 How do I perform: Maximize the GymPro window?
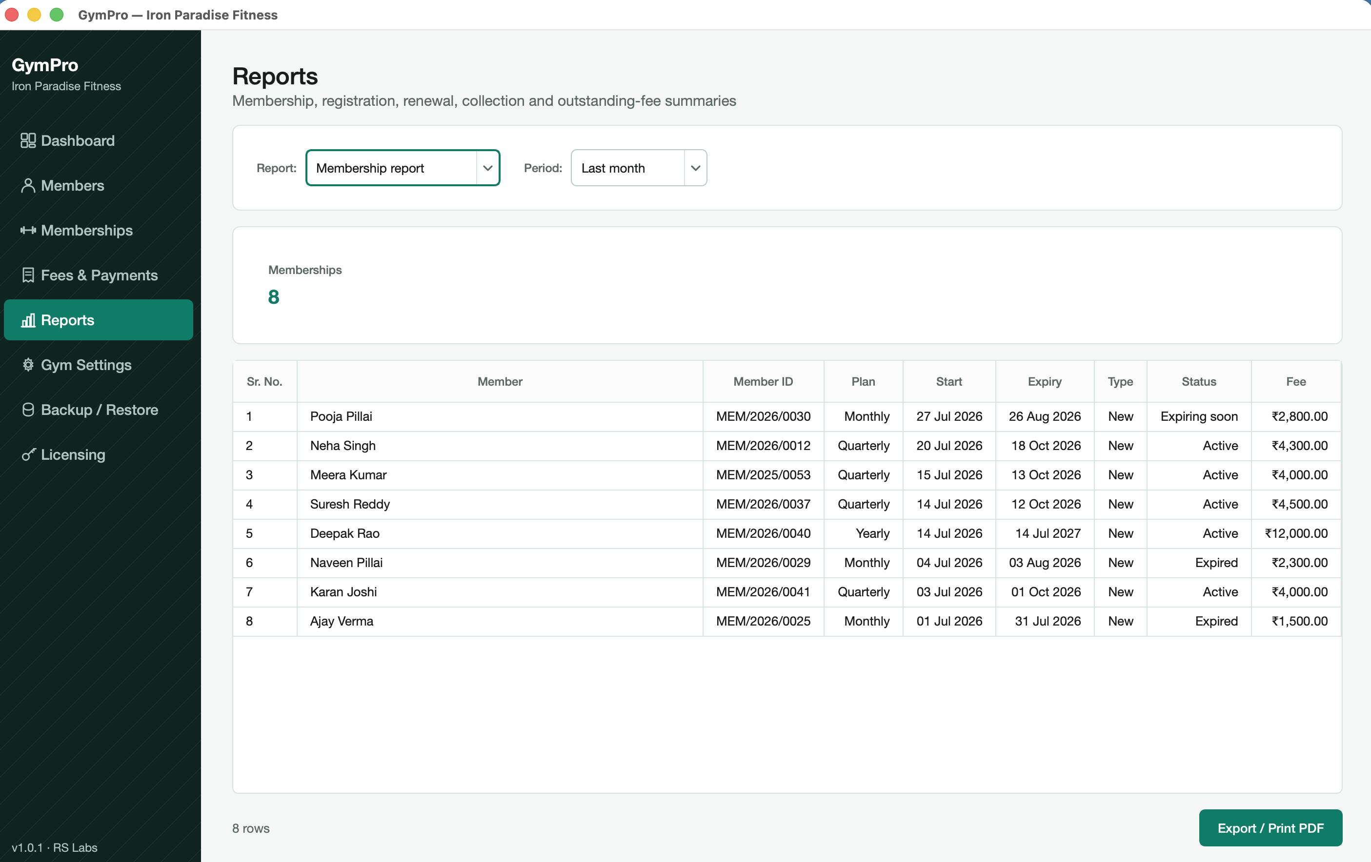[57, 14]
